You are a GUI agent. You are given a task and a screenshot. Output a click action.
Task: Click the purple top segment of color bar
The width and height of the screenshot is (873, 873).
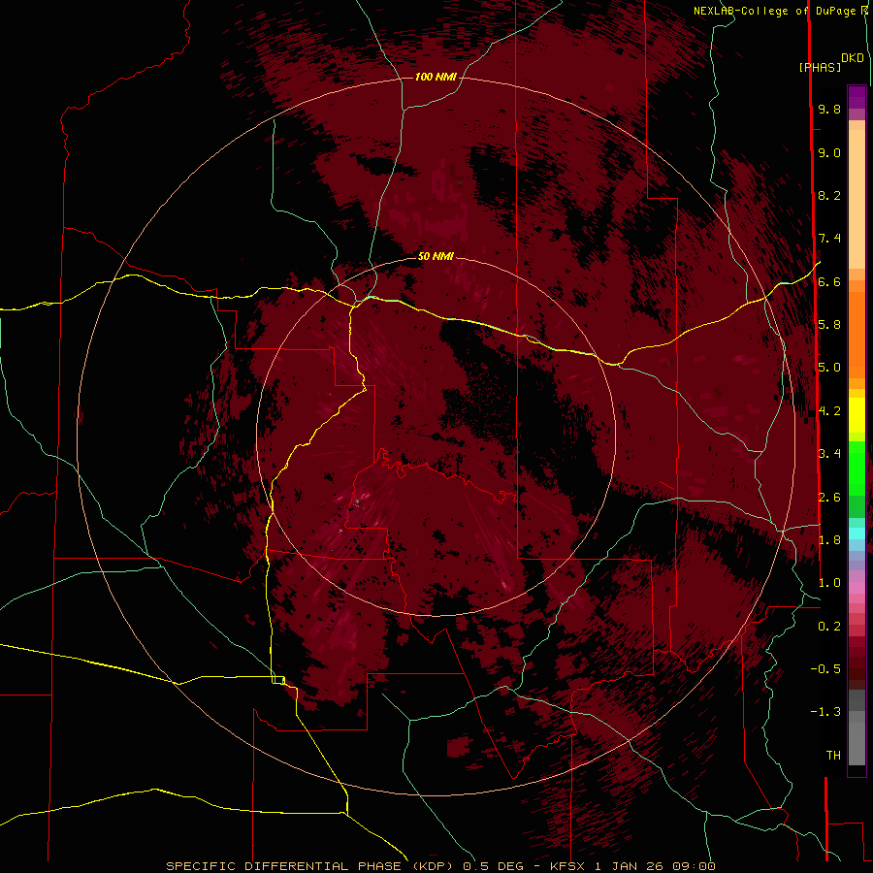click(x=857, y=97)
